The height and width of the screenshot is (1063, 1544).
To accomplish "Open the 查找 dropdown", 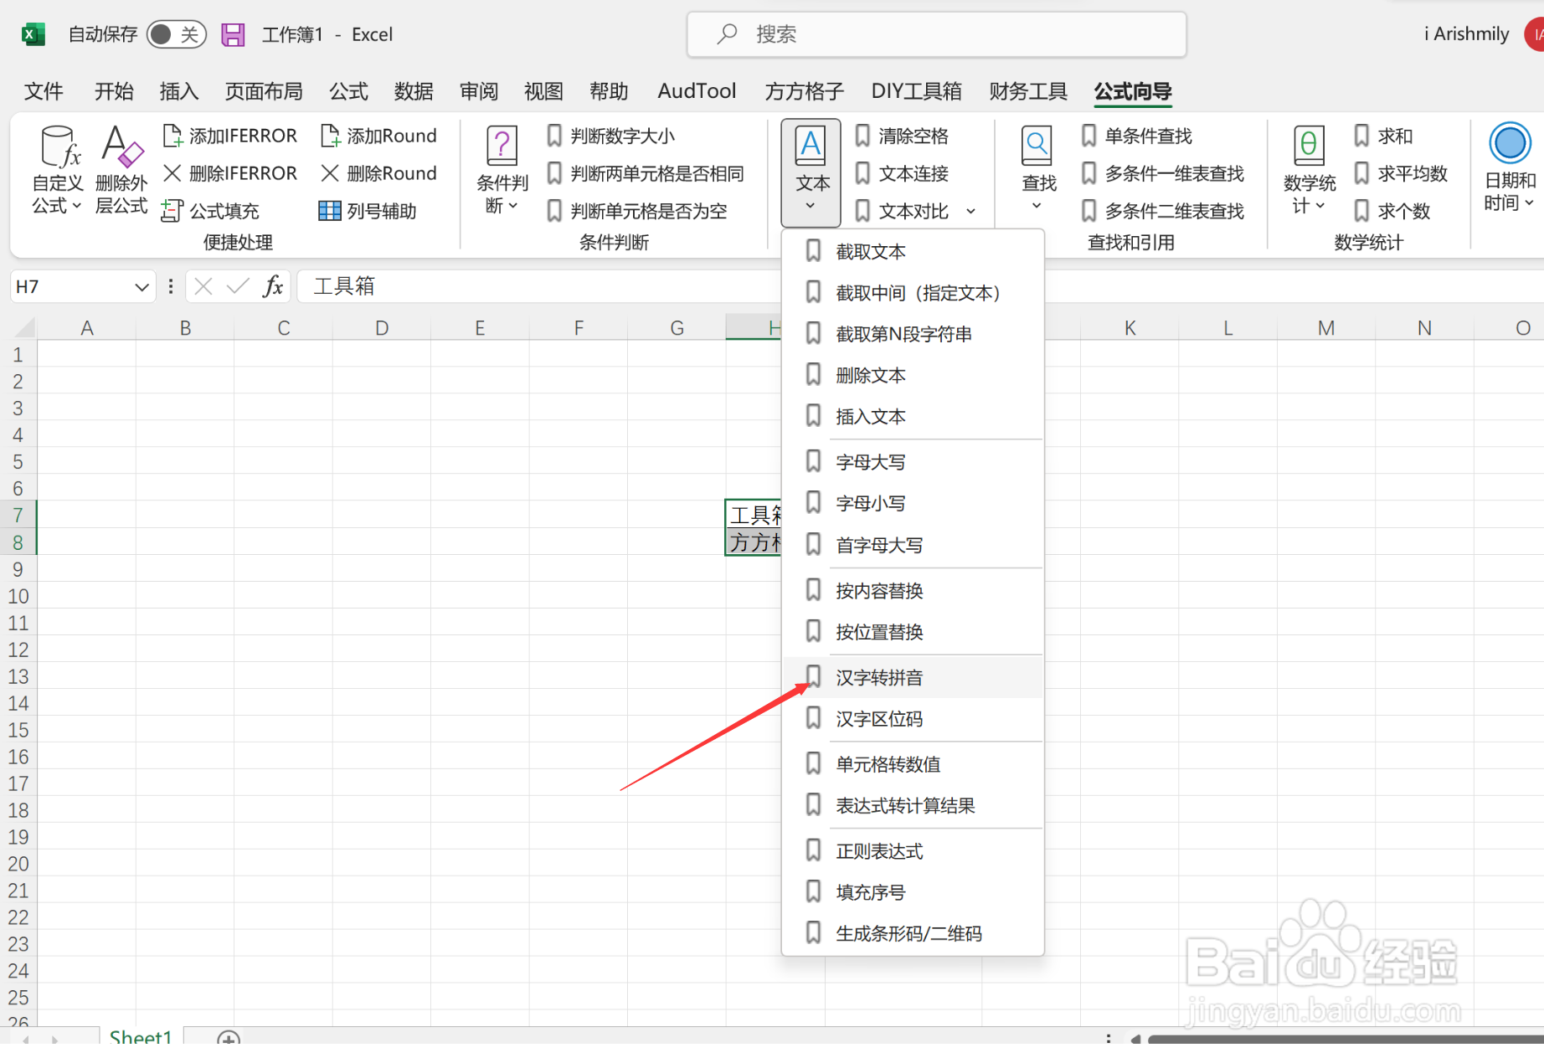I will point(1038,171).
